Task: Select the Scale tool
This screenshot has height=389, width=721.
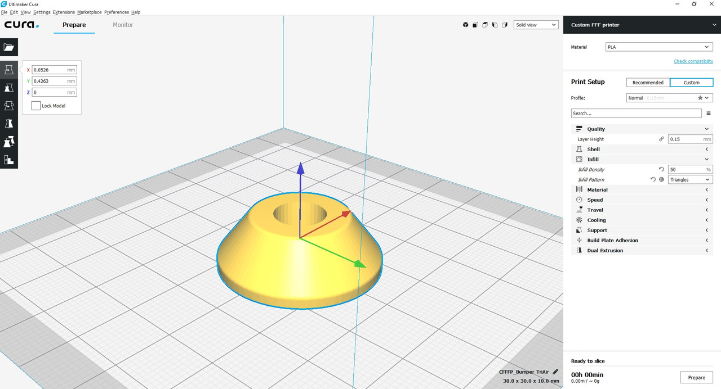Action: tap(9, 88)
